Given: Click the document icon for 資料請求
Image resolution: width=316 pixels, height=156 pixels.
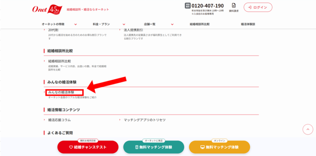Looking at the screenshot, I should [x=234, y=6].
